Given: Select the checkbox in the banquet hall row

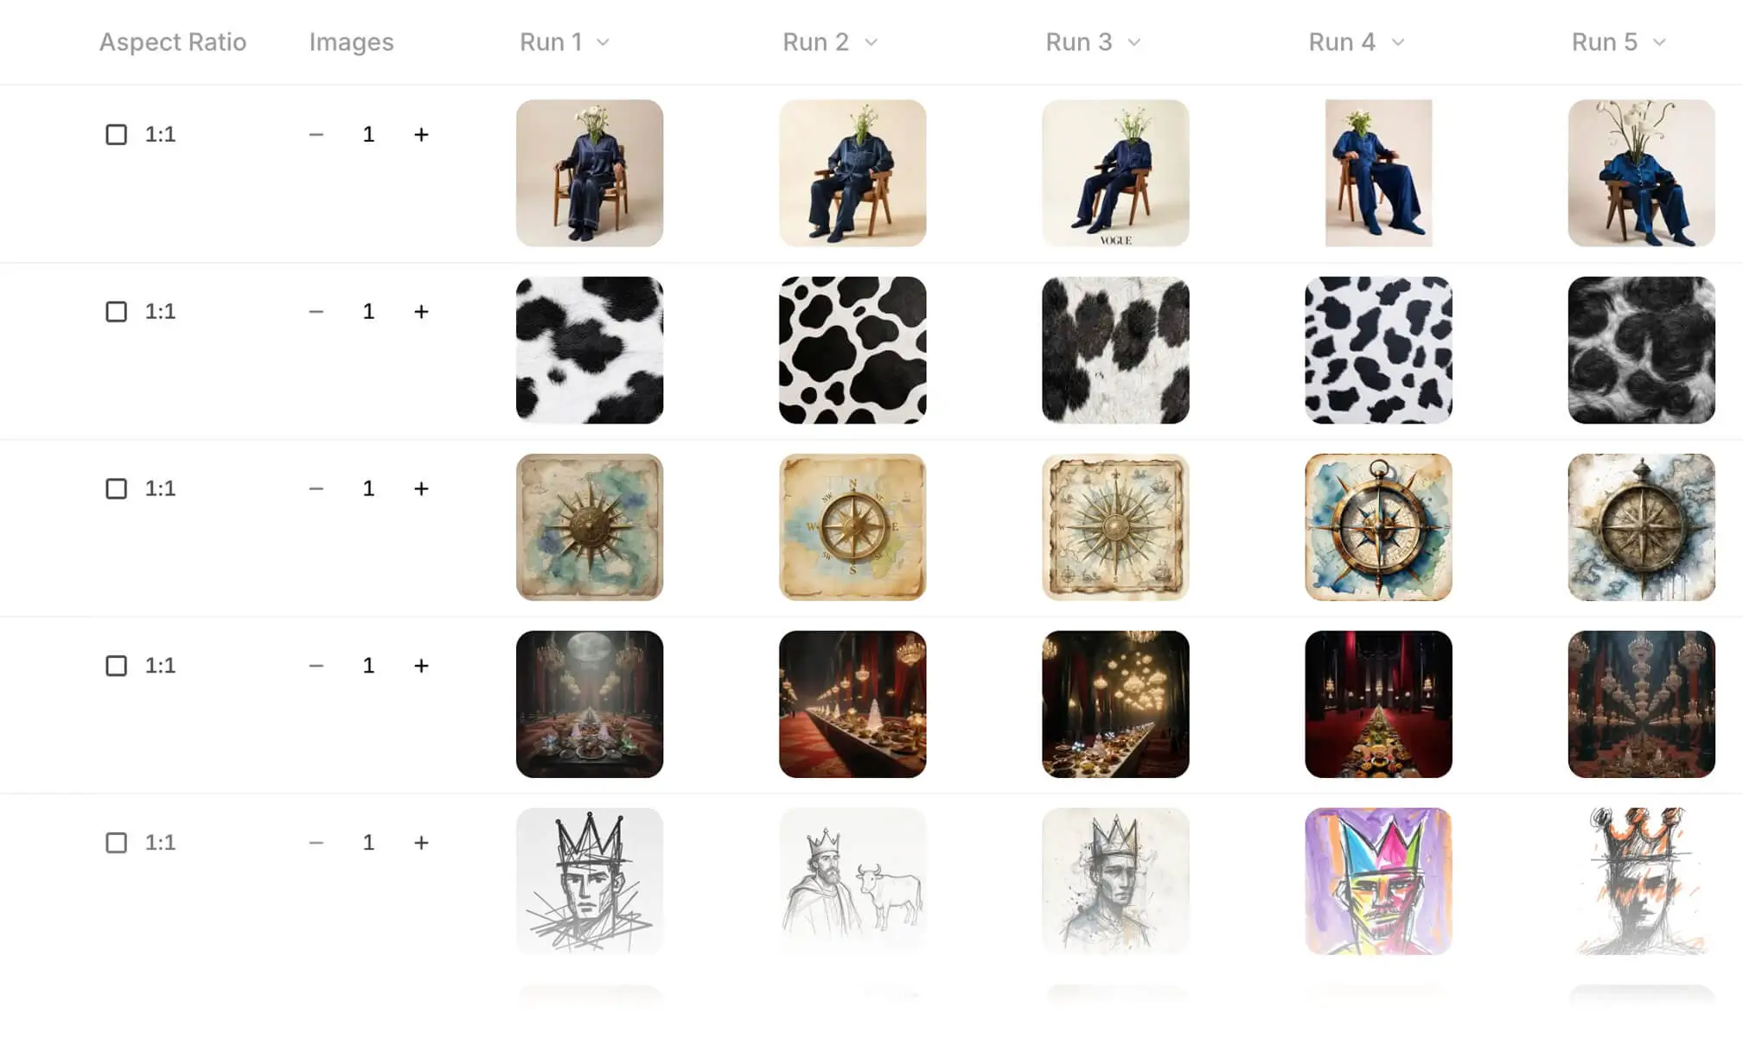Looking at the screenshot, I should tap(116, 666).
